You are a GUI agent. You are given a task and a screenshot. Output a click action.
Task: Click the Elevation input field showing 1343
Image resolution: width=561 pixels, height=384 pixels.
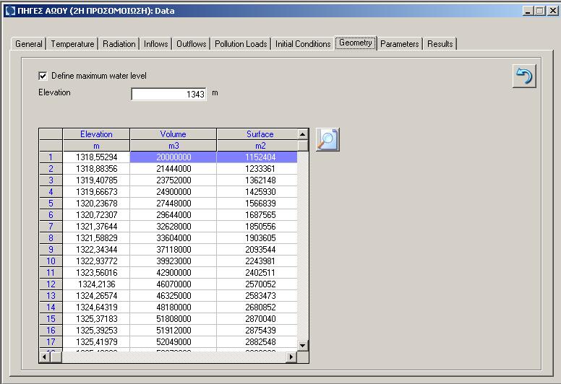[168, 95]
